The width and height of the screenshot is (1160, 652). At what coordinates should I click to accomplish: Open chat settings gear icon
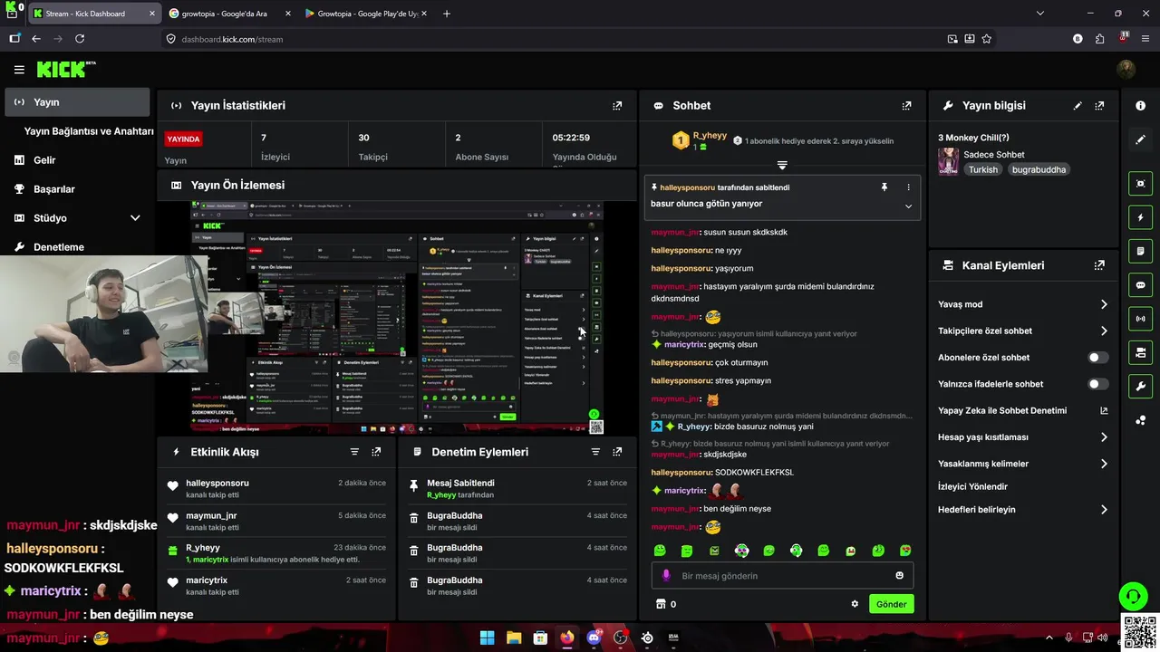(x=855, y=604)
